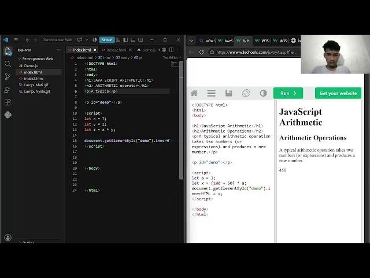Toggle the Tryit dark mode icon
The width and height of the screenshot is (370, 278).
[x=264, y=93]
